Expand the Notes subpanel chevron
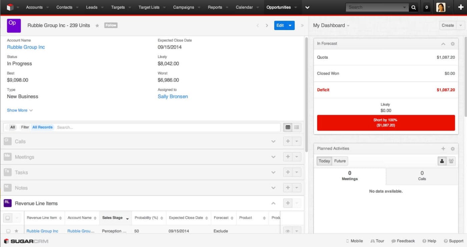Image resolution: width=467 pixels, height=247 pixels. pos(274,188)
